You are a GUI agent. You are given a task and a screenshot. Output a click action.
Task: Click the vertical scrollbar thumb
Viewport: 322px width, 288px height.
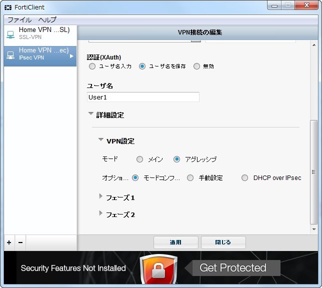(313, 172)
